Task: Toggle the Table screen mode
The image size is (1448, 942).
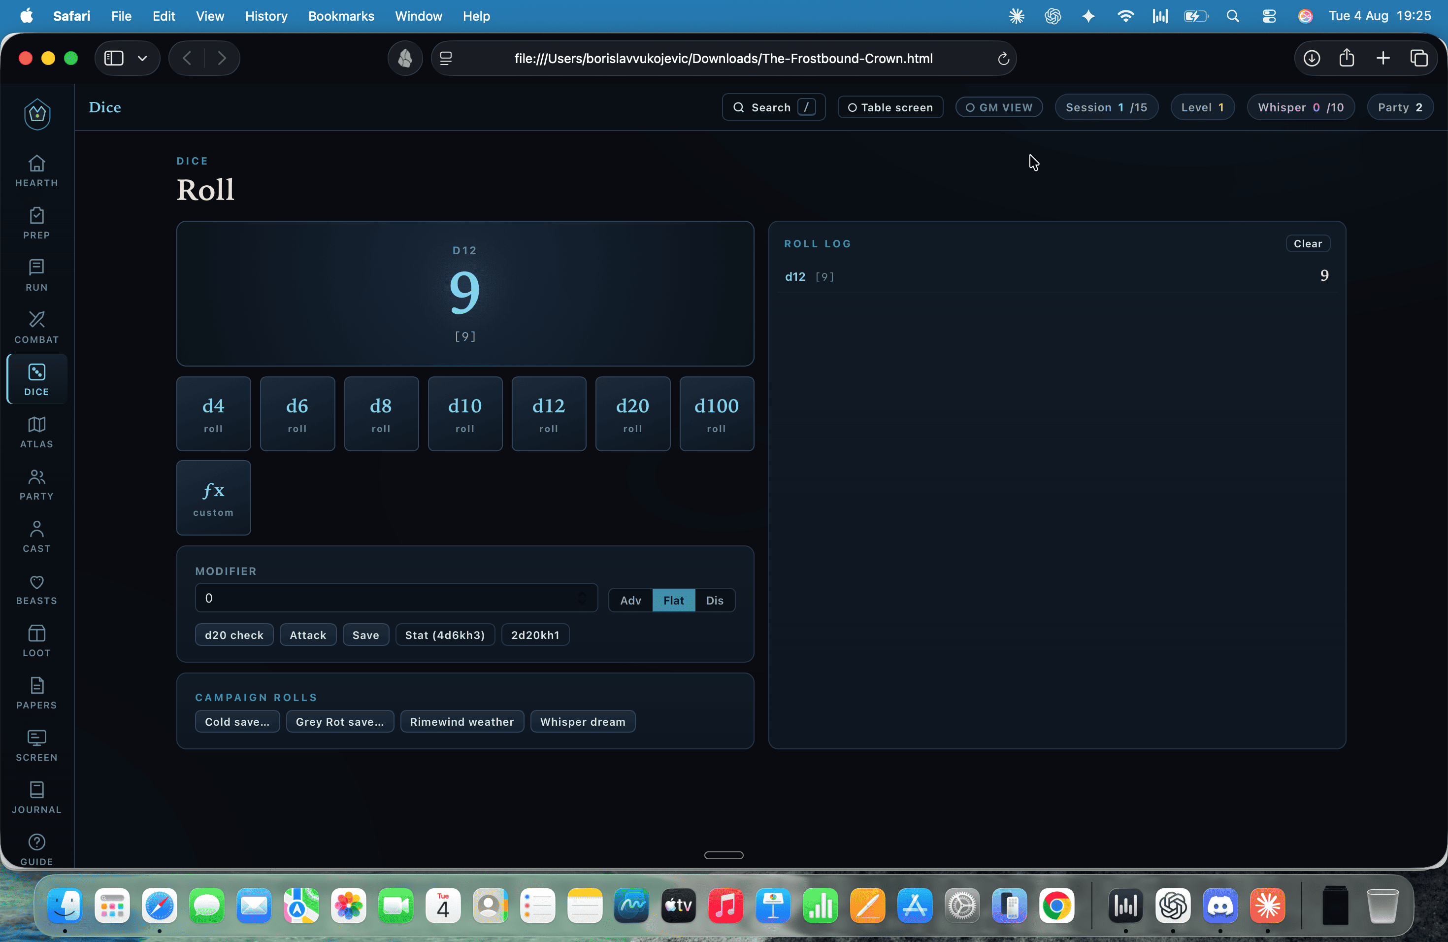Action: pyautogui.click(x=890, y=107)
